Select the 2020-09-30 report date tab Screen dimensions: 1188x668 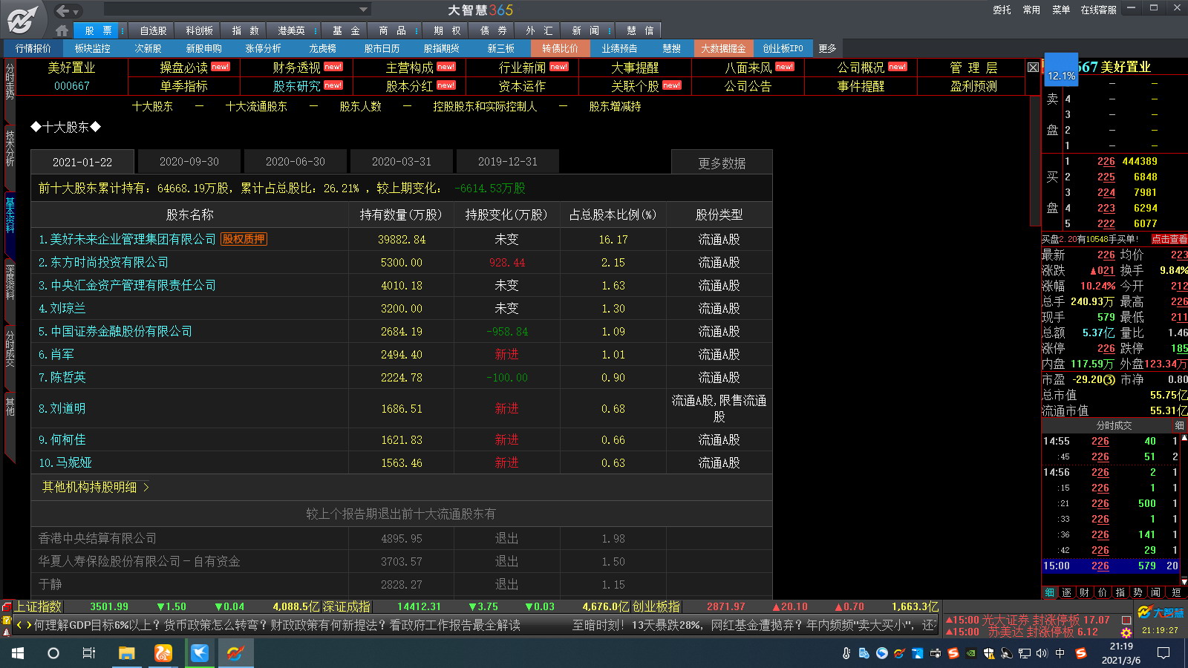click(x=189, y=162)
